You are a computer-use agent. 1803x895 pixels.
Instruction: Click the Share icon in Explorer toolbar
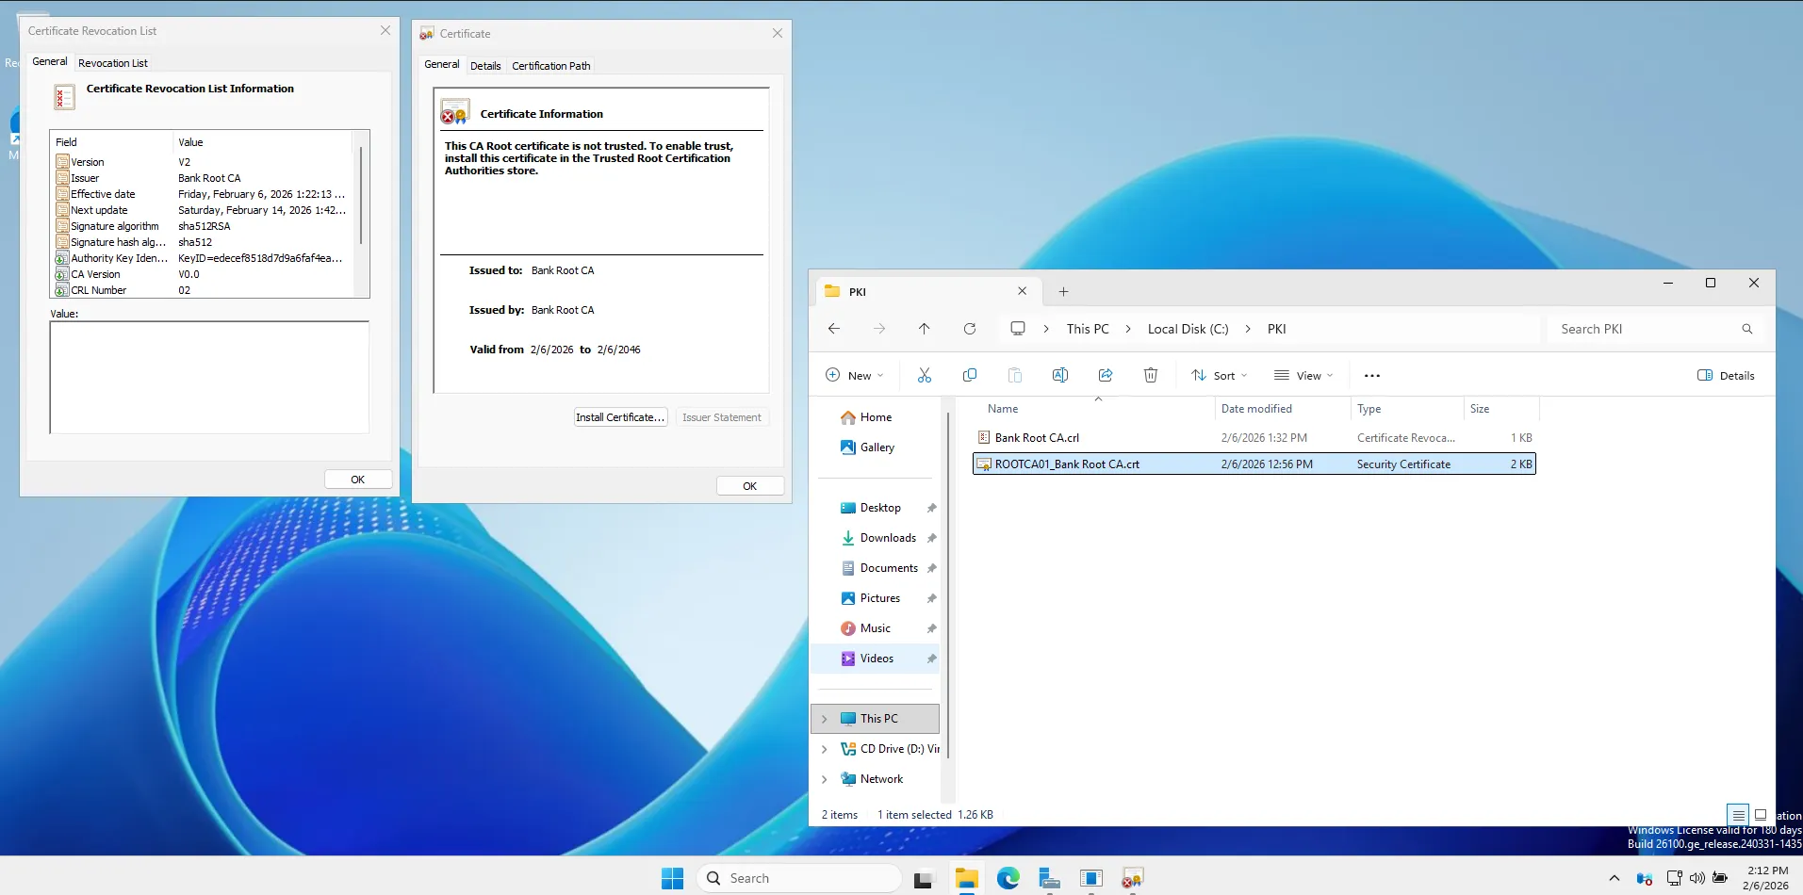[x=1105, y=375]
